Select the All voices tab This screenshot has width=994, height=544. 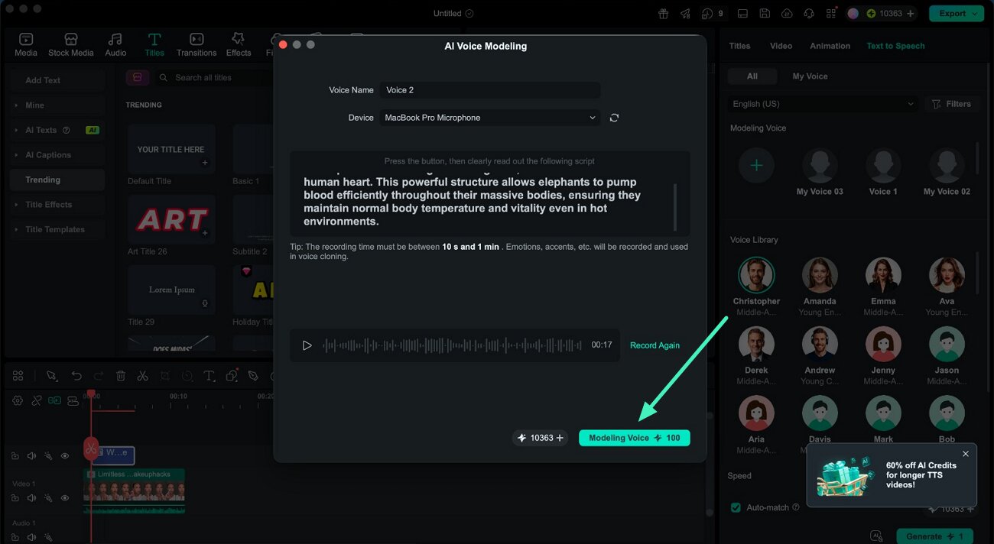click(x=752, y=76)
